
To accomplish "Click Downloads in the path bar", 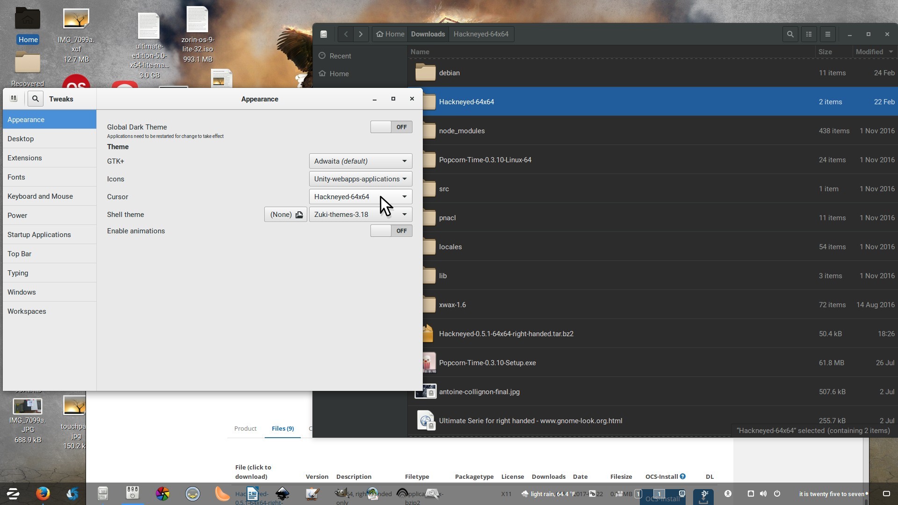I will coord(427,34).
